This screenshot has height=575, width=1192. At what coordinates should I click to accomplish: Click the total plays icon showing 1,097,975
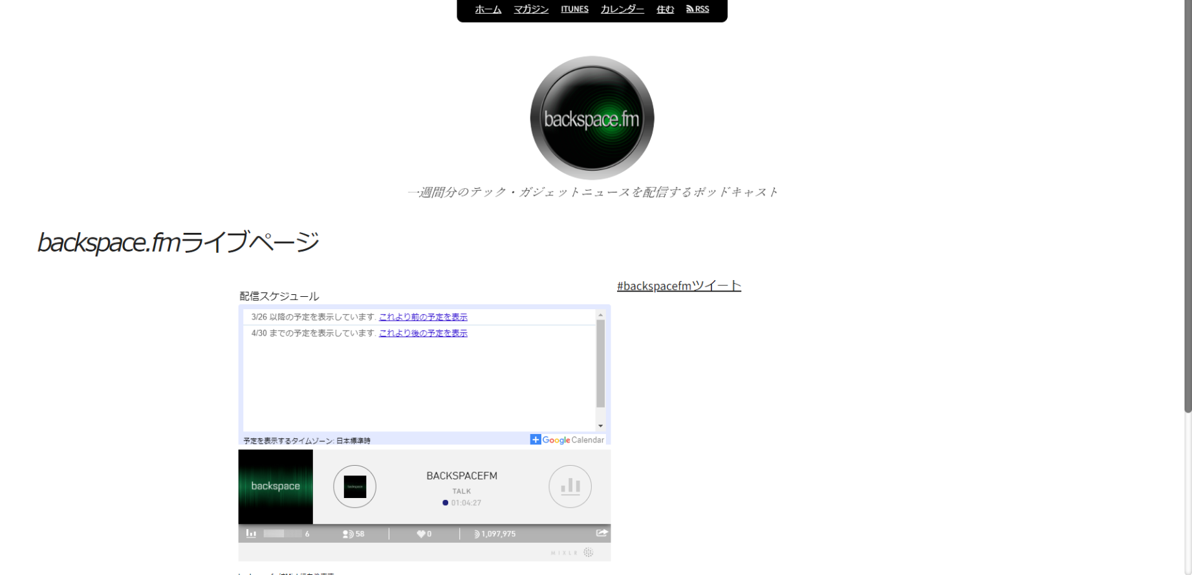click(477, 534)
